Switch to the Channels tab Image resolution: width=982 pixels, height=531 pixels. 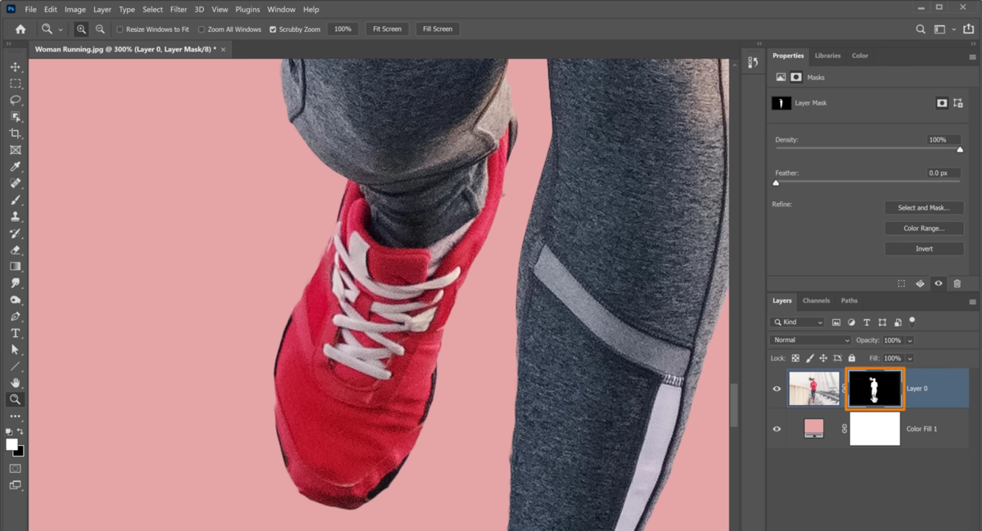[816, 300]
